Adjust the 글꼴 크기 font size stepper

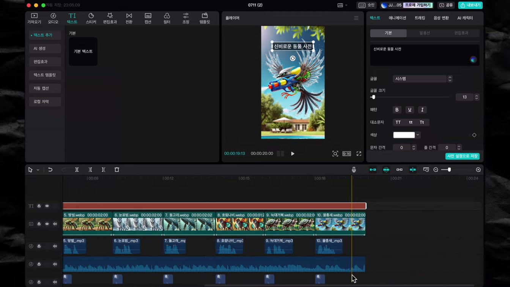click(477, 97)
